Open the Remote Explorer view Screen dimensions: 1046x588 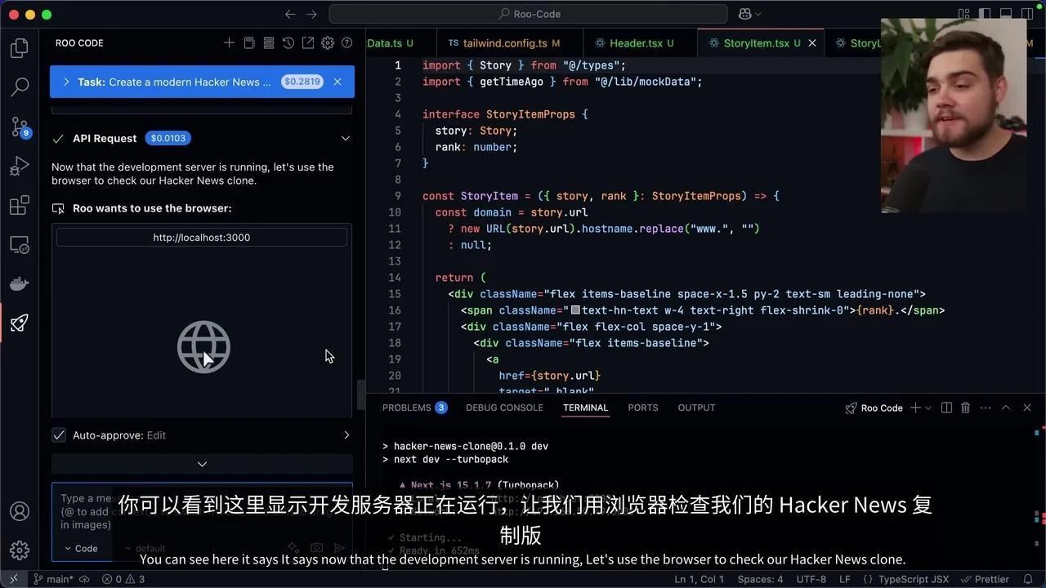(20, 244)
